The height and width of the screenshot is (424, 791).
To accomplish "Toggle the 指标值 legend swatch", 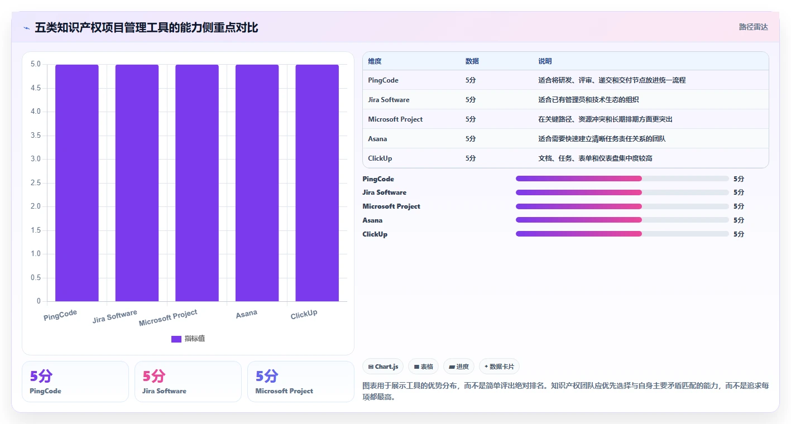I will tap(176, 339).
